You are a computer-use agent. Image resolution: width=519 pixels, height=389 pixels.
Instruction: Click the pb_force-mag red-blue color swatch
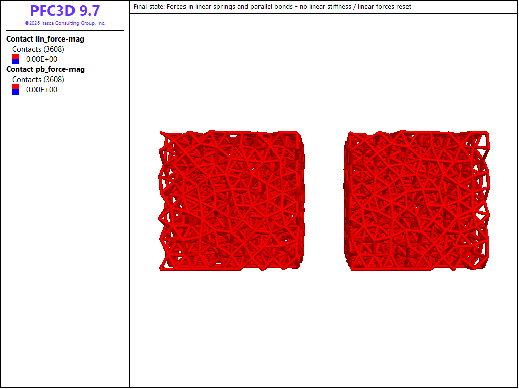(16, 90)
